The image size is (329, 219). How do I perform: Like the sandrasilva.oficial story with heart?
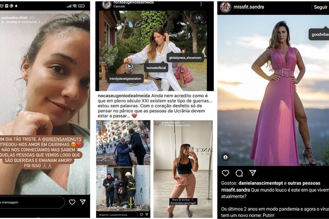(x=72, y=202)
